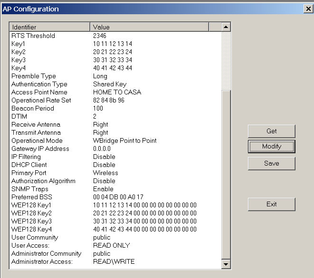This screenshot has height=278, width=314.
Task: Select the DHCP Client row
Action: pos(115,165)
